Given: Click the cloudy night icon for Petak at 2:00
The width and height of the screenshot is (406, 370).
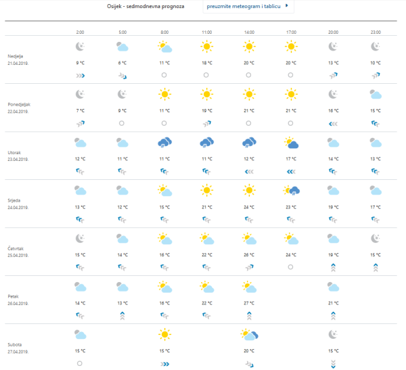Looking at the screenshot, I should [80, 287].
